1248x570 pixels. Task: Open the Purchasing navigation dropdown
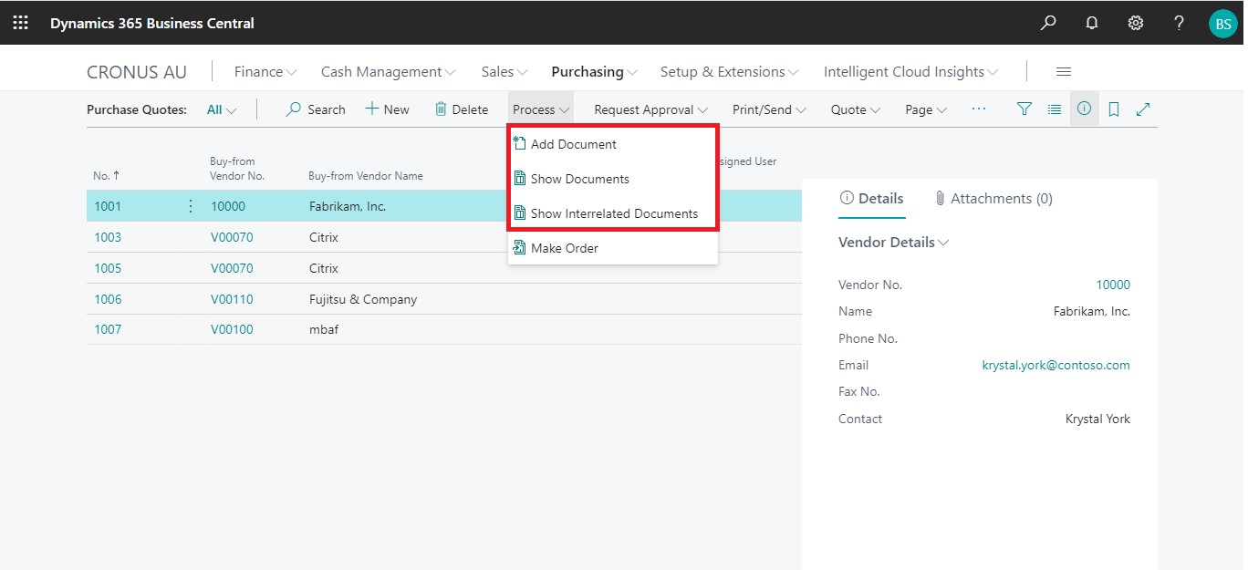[x=594, y=72]
